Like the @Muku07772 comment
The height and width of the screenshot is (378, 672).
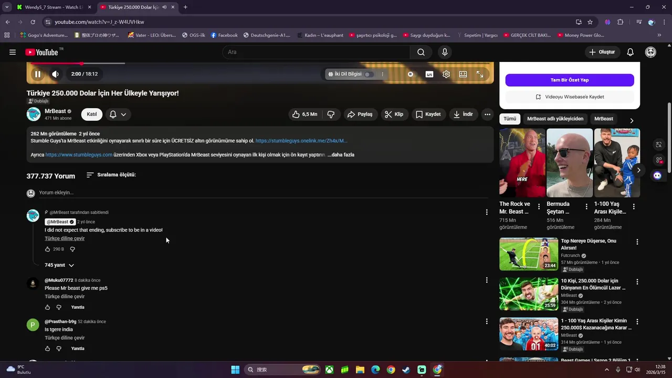click(47, 307)
